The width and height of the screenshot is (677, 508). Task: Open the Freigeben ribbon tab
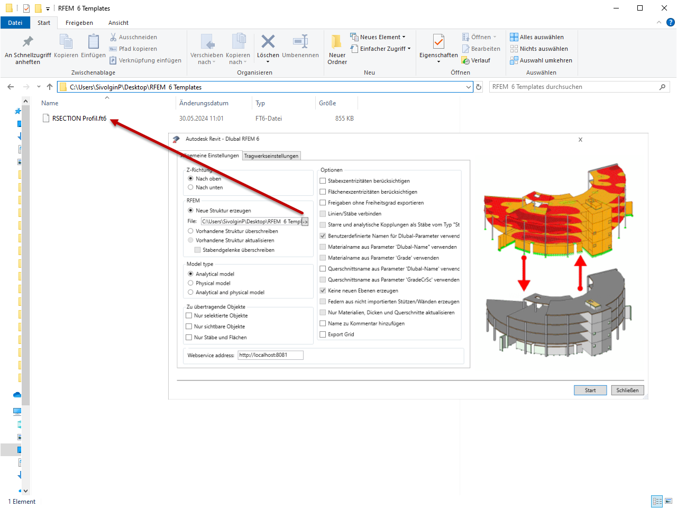79,23
